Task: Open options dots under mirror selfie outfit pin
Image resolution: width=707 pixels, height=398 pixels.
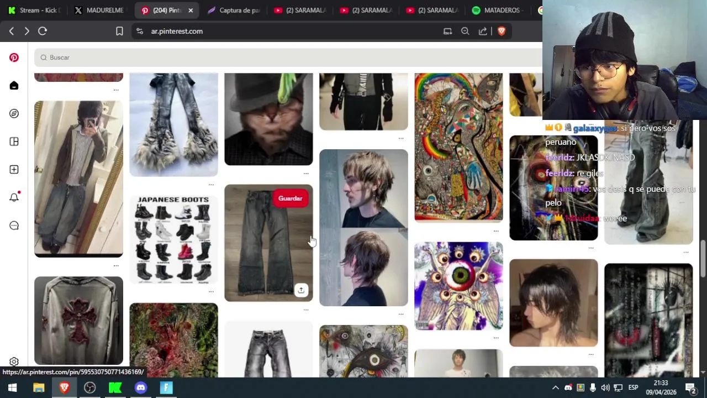Action: pos(116,265)
